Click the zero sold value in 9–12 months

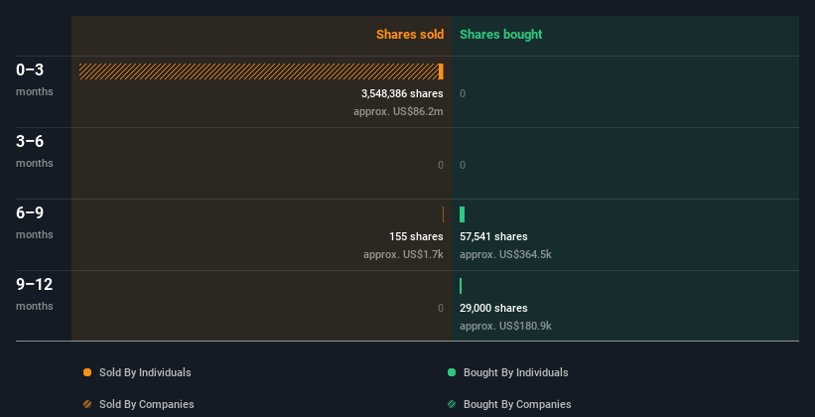coord(441,308)
